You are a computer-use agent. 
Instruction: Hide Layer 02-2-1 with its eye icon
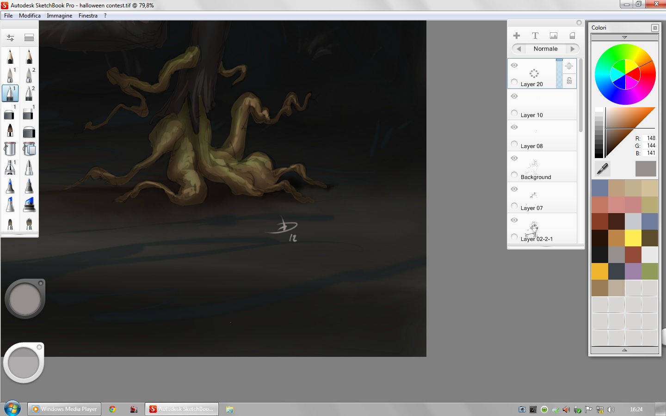tap(514, 220)
